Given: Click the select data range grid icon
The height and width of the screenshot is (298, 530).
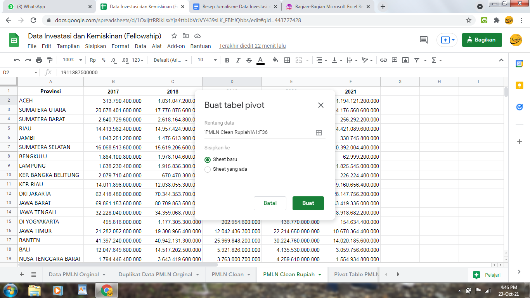Looking at the screenshot, I should [319, 133].
